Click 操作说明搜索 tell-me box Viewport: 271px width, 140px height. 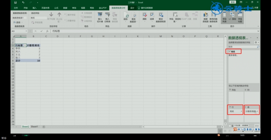pyautogui.click(x=145, y=8)
